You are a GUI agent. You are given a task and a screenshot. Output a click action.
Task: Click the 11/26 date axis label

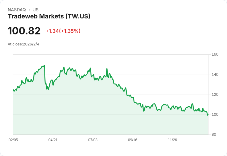coord(172,140)
